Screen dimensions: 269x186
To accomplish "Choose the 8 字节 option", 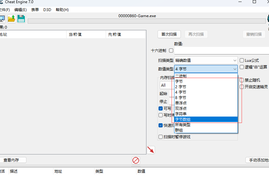I will (206, 98).
